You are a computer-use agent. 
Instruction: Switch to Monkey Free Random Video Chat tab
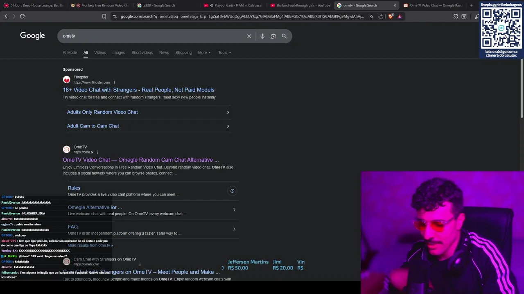(101, 5)
